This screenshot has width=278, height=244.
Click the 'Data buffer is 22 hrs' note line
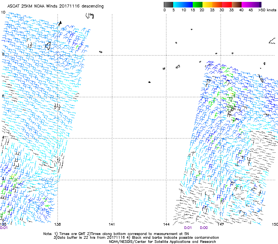pos(136,238)
